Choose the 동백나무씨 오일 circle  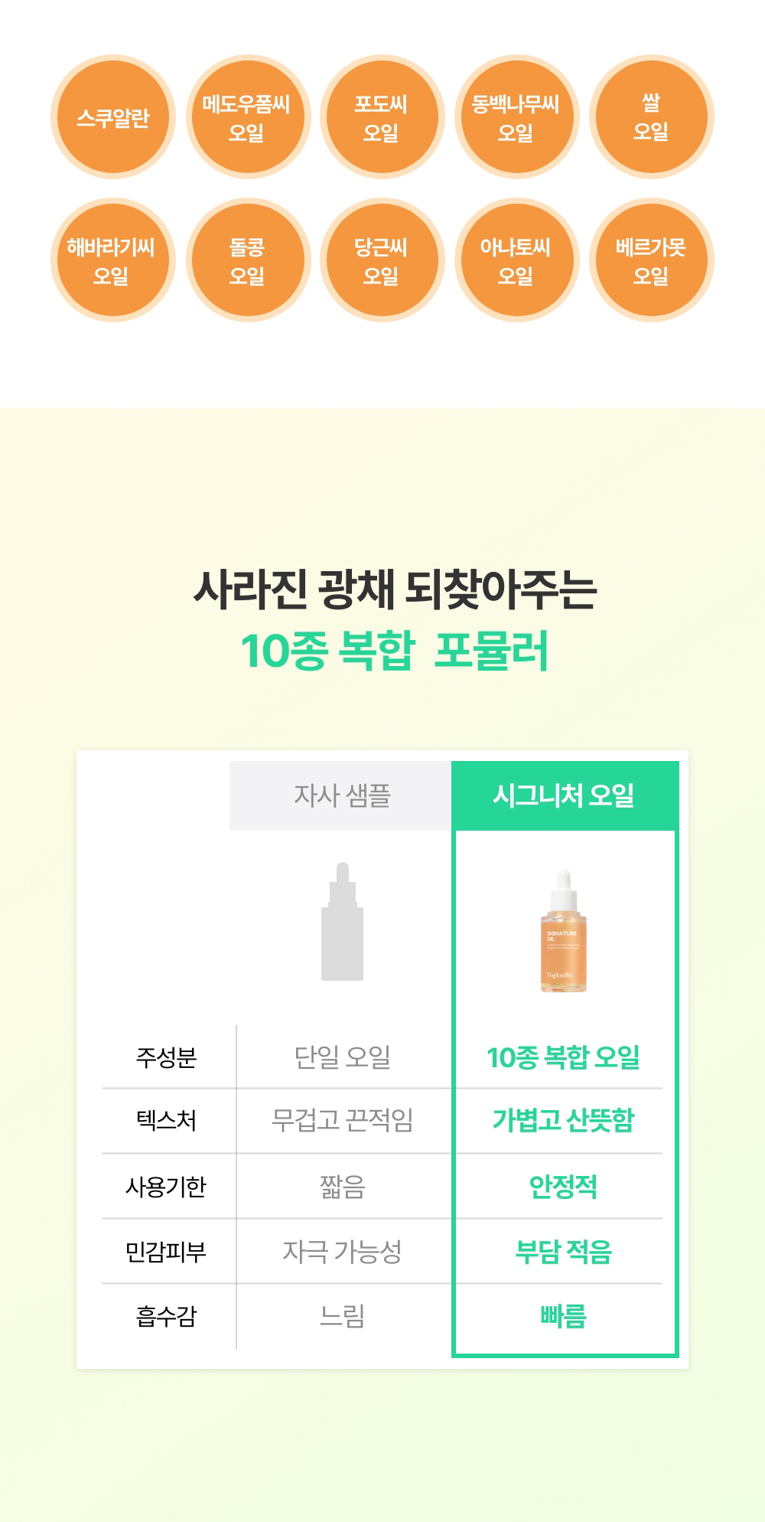(517, 117)
